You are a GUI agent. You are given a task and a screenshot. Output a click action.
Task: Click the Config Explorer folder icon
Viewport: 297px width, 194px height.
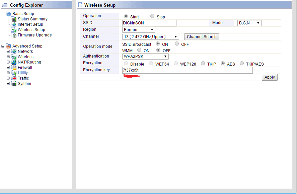click(5, 5)
